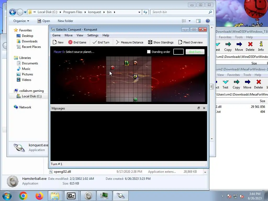The image size is (268, 201).
Task: Click Delete in upper 7-Zip window
Action: point(250,47)
